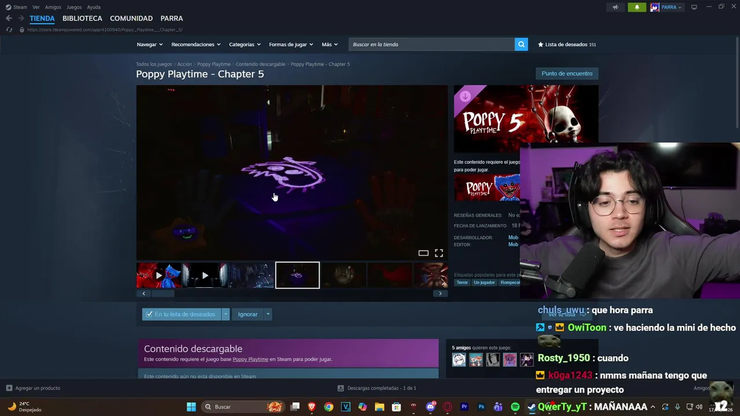Viewport: 740px width, 416px height.
Task: Reload the store page with refresh icon
Action: coord(9,29)
